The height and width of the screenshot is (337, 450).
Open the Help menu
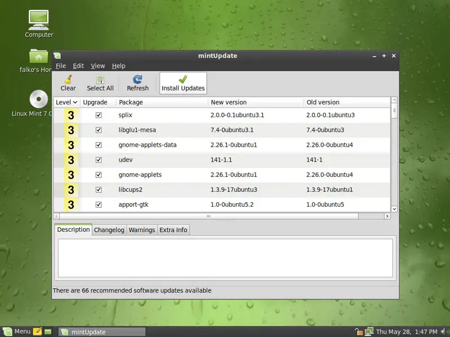119,66
